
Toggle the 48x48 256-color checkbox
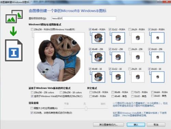point(90,49)
